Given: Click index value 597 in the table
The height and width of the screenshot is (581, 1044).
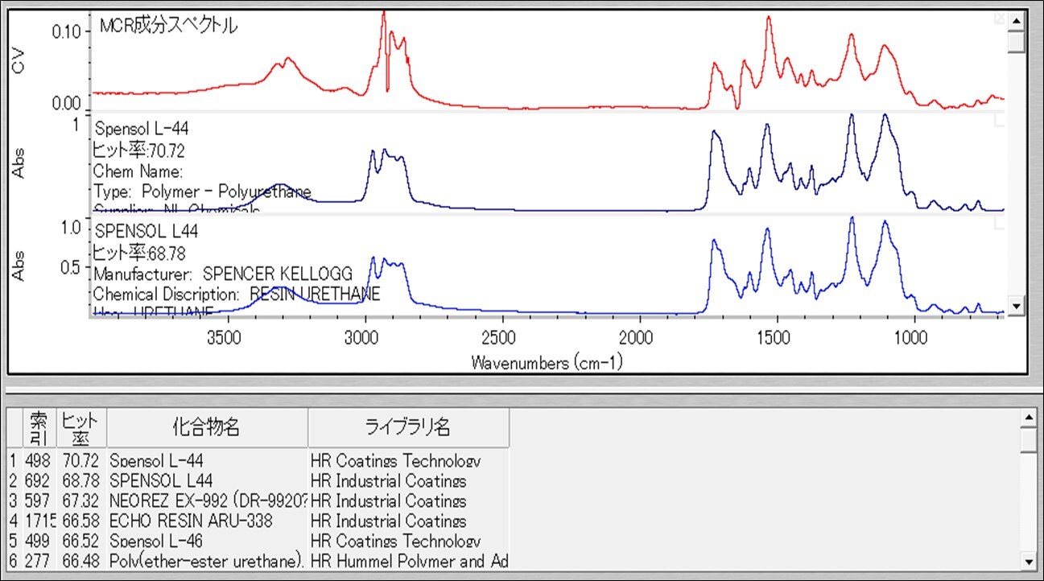Looking at the screenshot, I should [x=37, y=501].
